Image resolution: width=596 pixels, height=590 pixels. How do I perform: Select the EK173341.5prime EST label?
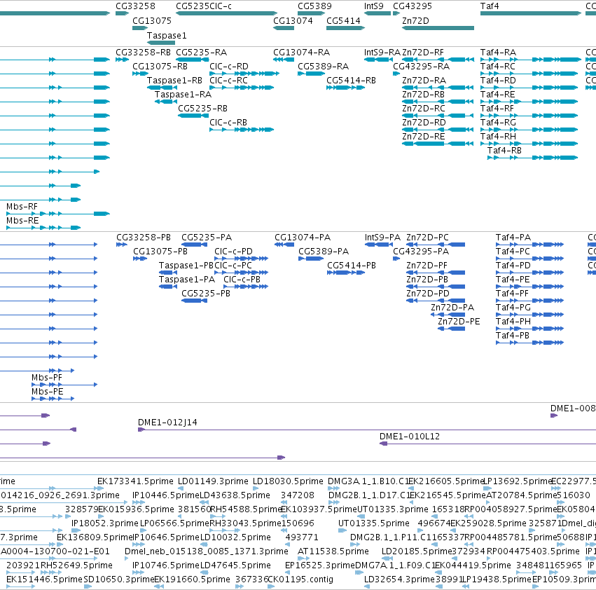click(135, 481)
